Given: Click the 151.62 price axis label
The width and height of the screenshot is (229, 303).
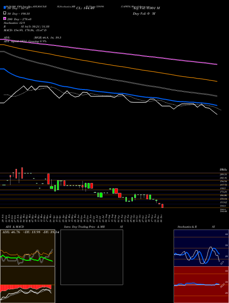Looking at the screenshot, I should coord(224,202).
